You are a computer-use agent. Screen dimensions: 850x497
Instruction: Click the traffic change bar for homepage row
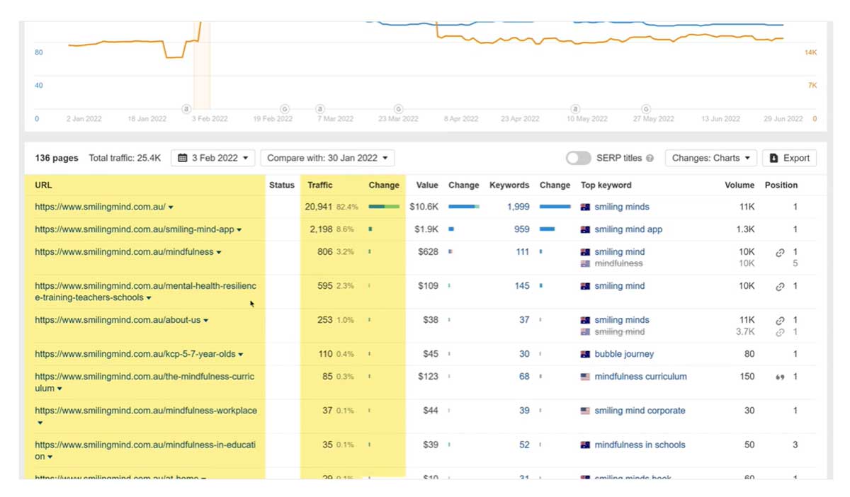coord(384,207)
